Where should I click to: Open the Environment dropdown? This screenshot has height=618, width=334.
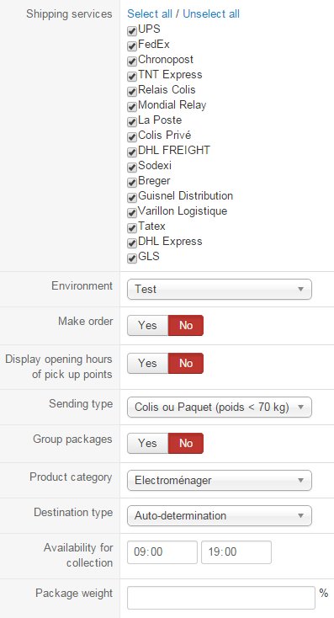click(x=220, y=290)
